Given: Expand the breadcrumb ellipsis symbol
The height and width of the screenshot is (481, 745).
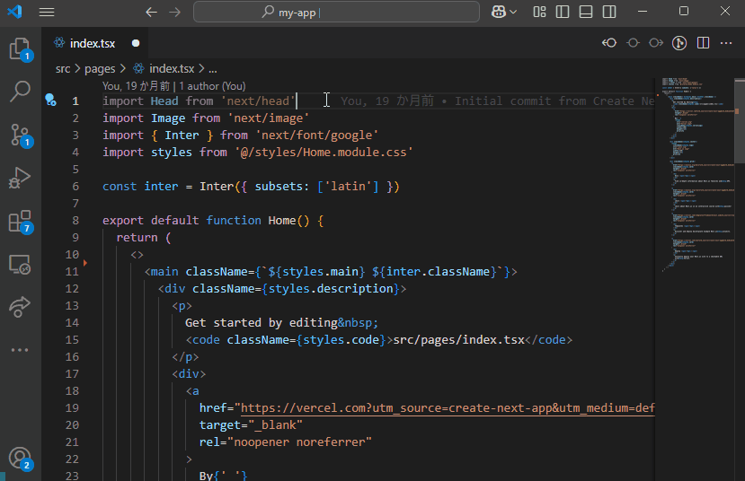Looking at the screenshot, I should (x=213, y=69).
